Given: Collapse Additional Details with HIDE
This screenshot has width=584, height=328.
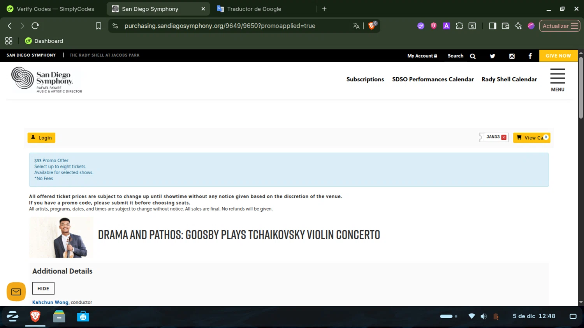Looking at the screenshot, I should tap(43, 288).
